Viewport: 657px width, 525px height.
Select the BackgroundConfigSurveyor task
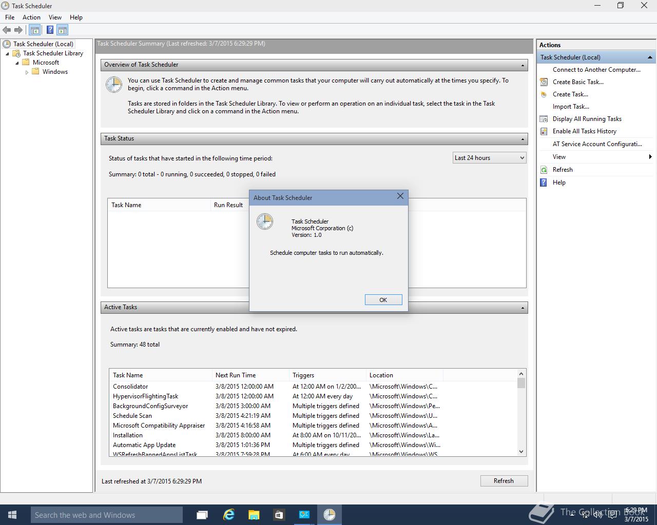pos(313,406)
